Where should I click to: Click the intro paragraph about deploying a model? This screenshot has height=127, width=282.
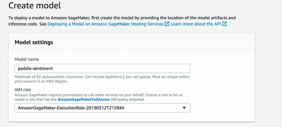click(122, 21)
